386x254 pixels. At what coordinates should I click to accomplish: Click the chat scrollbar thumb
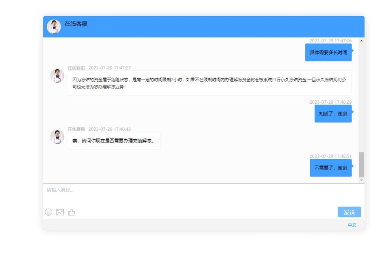coord(361,164)
